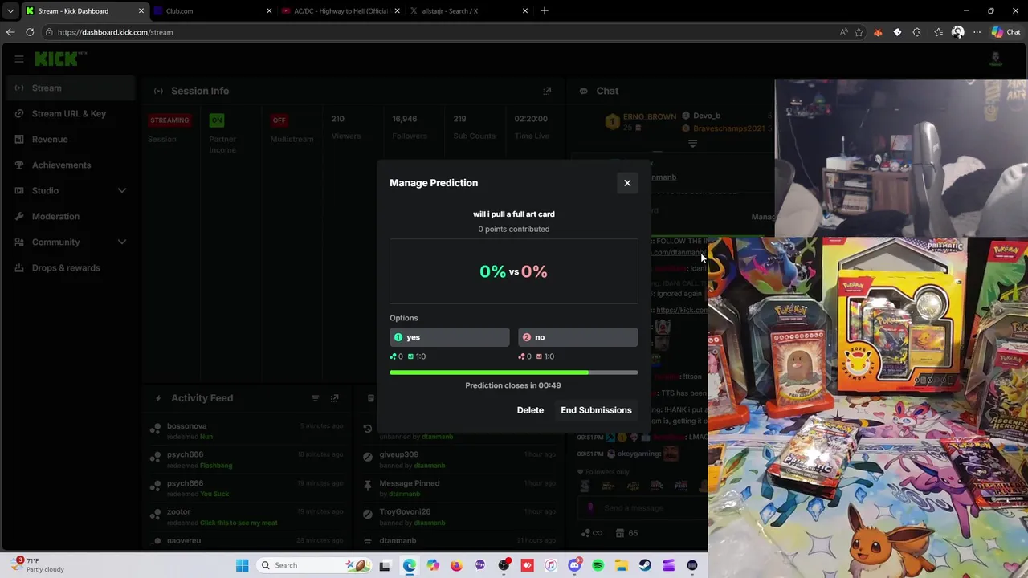This screenshot has width=1028, height=578.
Task: Open the white B extension icon
Action: [x=897, y=32]
